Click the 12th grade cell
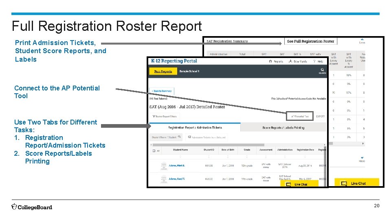 coord(247,165)
